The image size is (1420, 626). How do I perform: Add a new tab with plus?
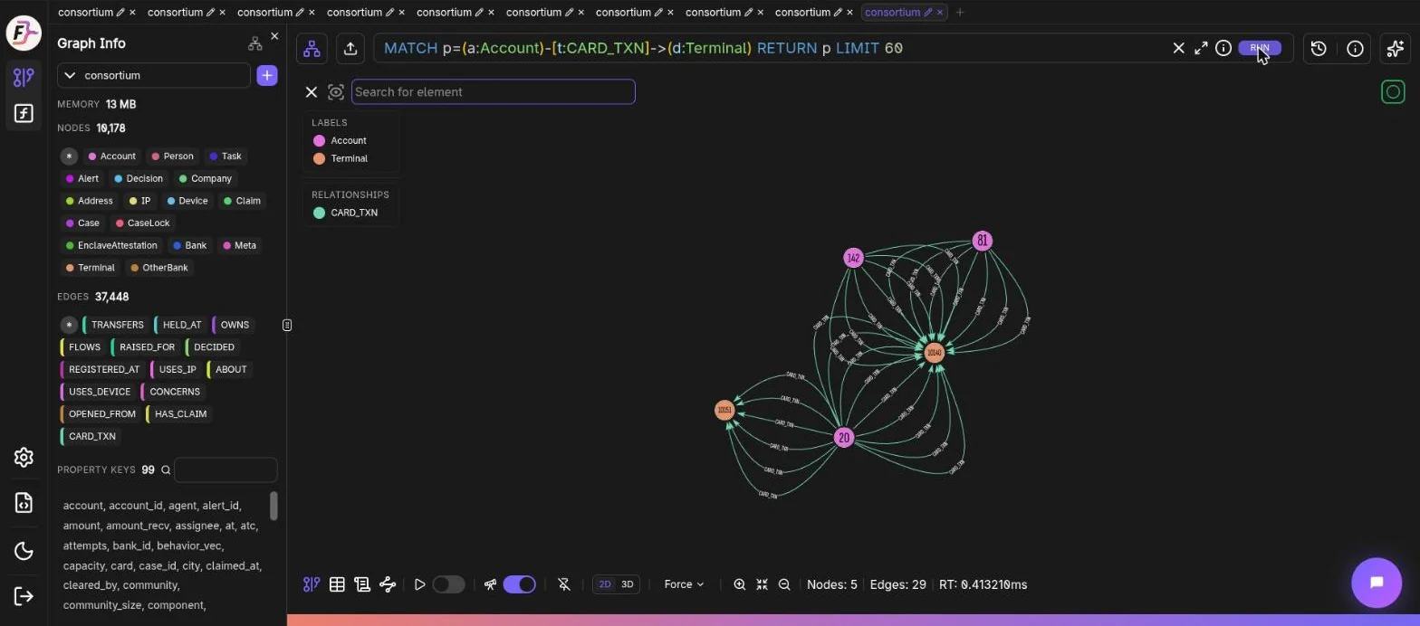(960, 12)
